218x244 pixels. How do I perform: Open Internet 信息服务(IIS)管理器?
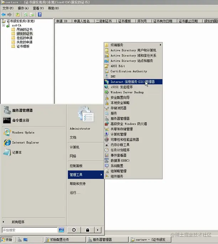(133, 82)
